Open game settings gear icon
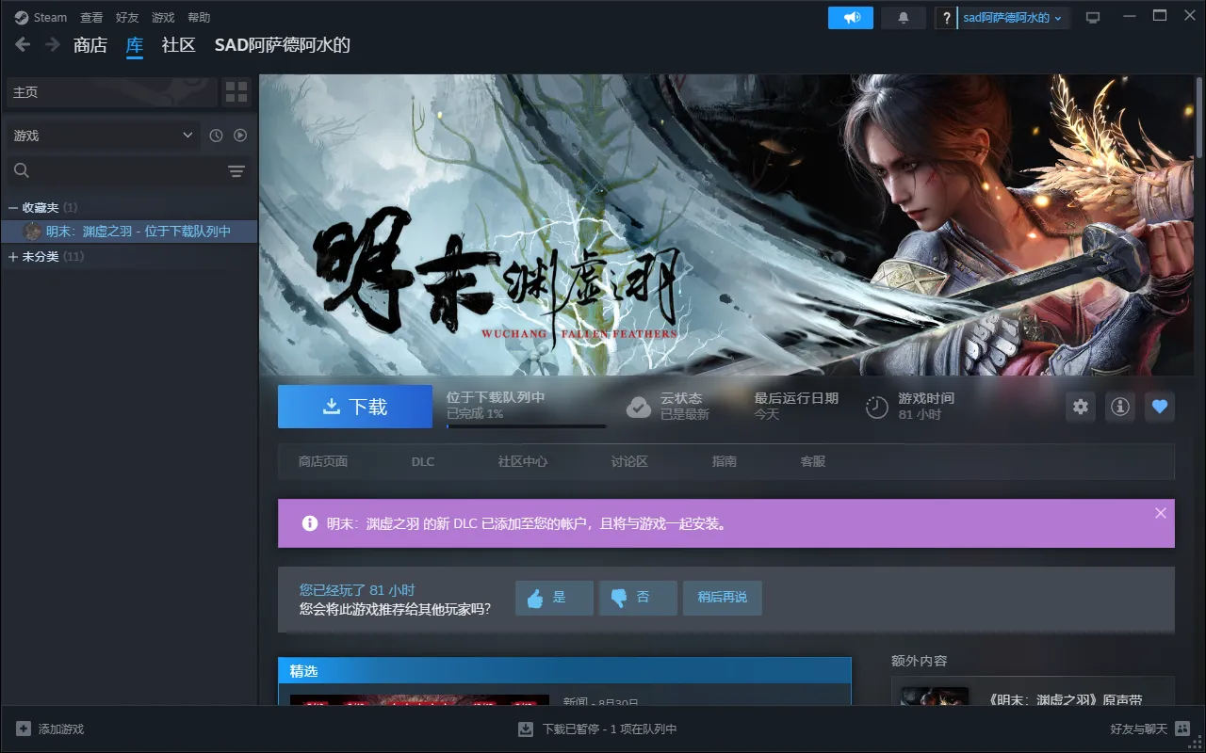1206x753 pixels. [x=1081, y=407]
